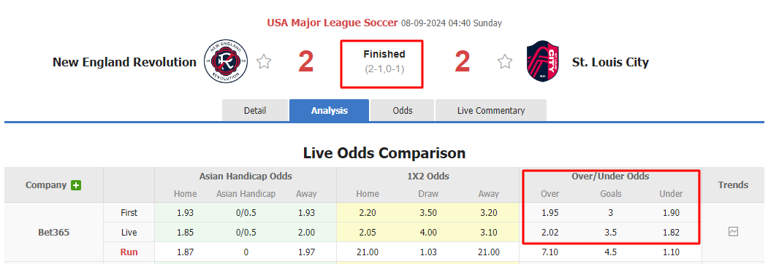Click the Asian Handicap Odds header

tap(246, 176)
